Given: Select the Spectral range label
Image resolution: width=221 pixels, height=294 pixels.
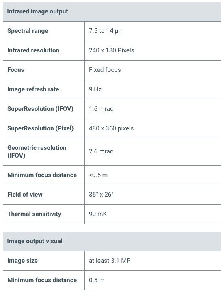Looking at the screenshot, I should point(28,31).
